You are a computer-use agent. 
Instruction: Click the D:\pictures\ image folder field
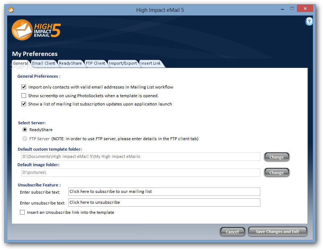[x=141, y=172]
